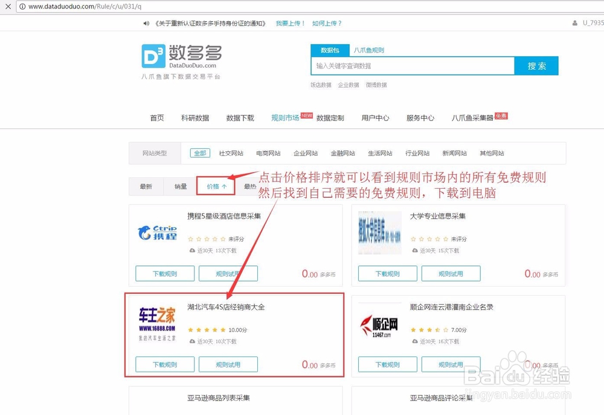Click download cloud icon under 携程 rule
Image resolution: width=604 pixels, height=415 pixels.
(192, 250)
